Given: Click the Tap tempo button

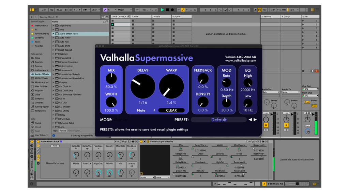Looking at the screenshot, I should pos(52,10).
